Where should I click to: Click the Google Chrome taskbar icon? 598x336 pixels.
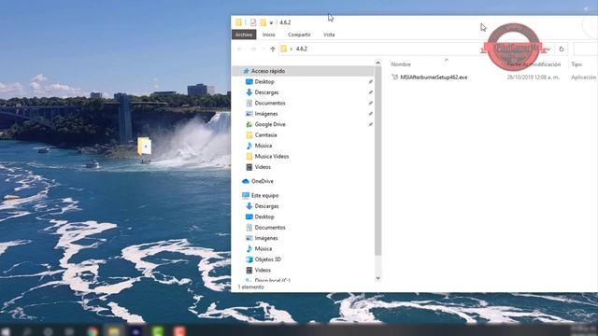[92, 331]
